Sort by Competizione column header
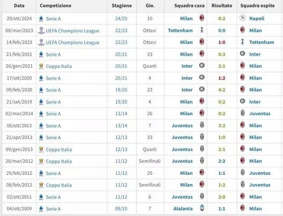 55,5
